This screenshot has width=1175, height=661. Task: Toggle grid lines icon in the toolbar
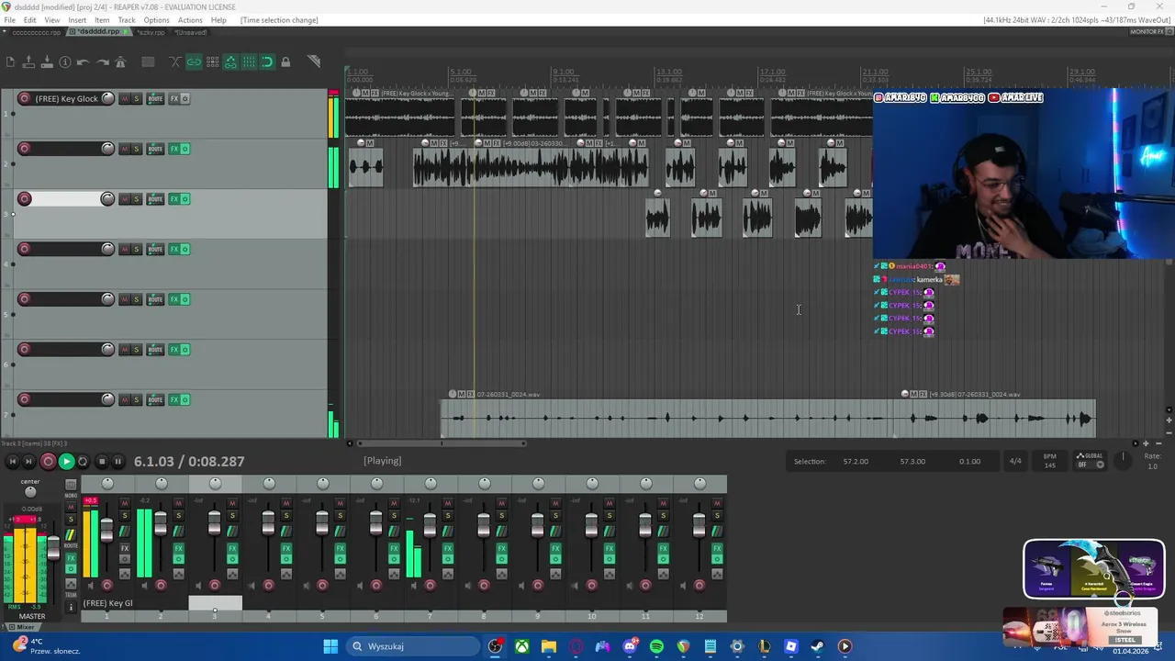[x=249, y=62]
